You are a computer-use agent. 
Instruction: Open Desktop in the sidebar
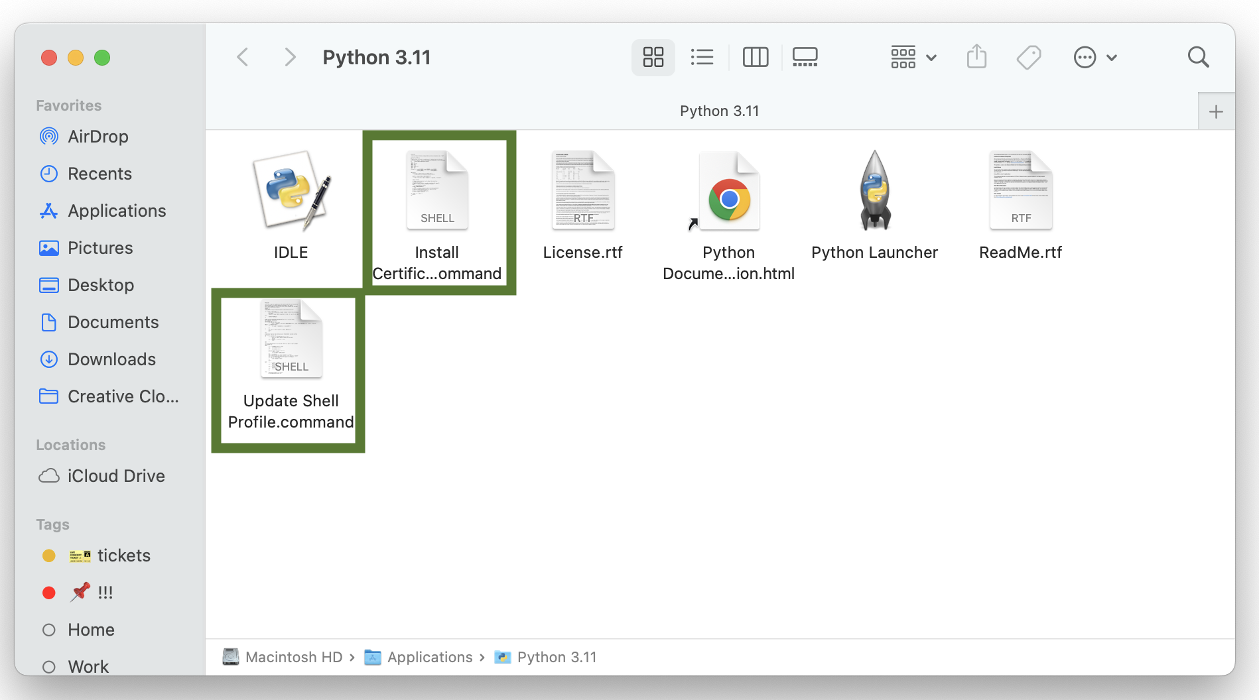point(101,285)
